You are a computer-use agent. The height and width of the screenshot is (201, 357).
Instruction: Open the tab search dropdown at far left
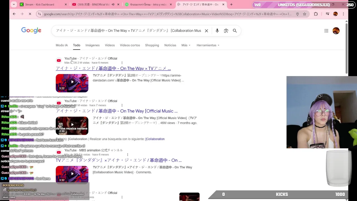pos(14,4)
